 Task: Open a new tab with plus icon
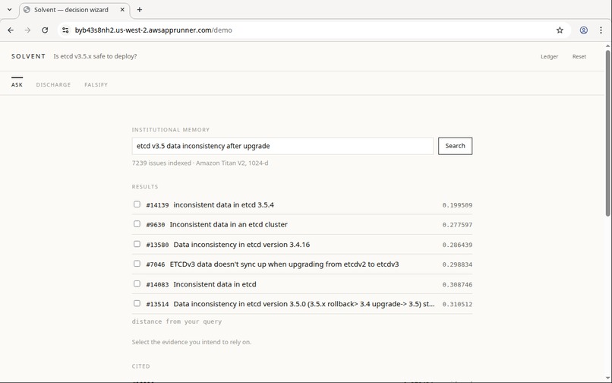(x=140, y=10)
